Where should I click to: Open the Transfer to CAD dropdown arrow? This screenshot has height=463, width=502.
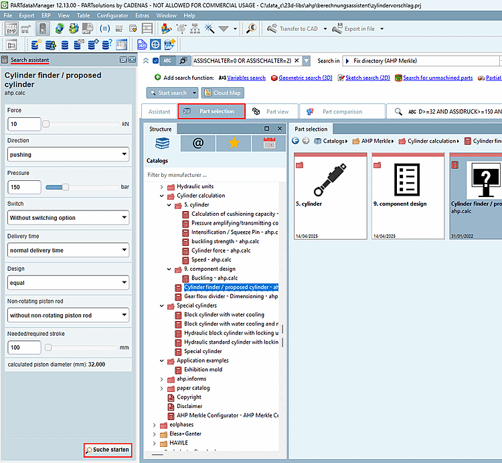325,29
